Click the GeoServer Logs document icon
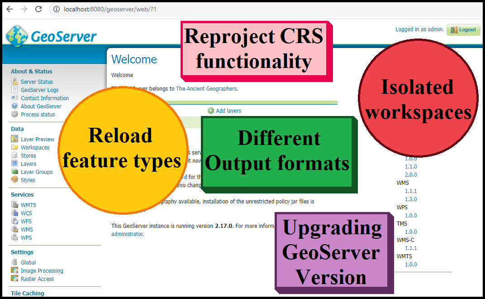The image size is (485, 299). [x=14, y=90]
